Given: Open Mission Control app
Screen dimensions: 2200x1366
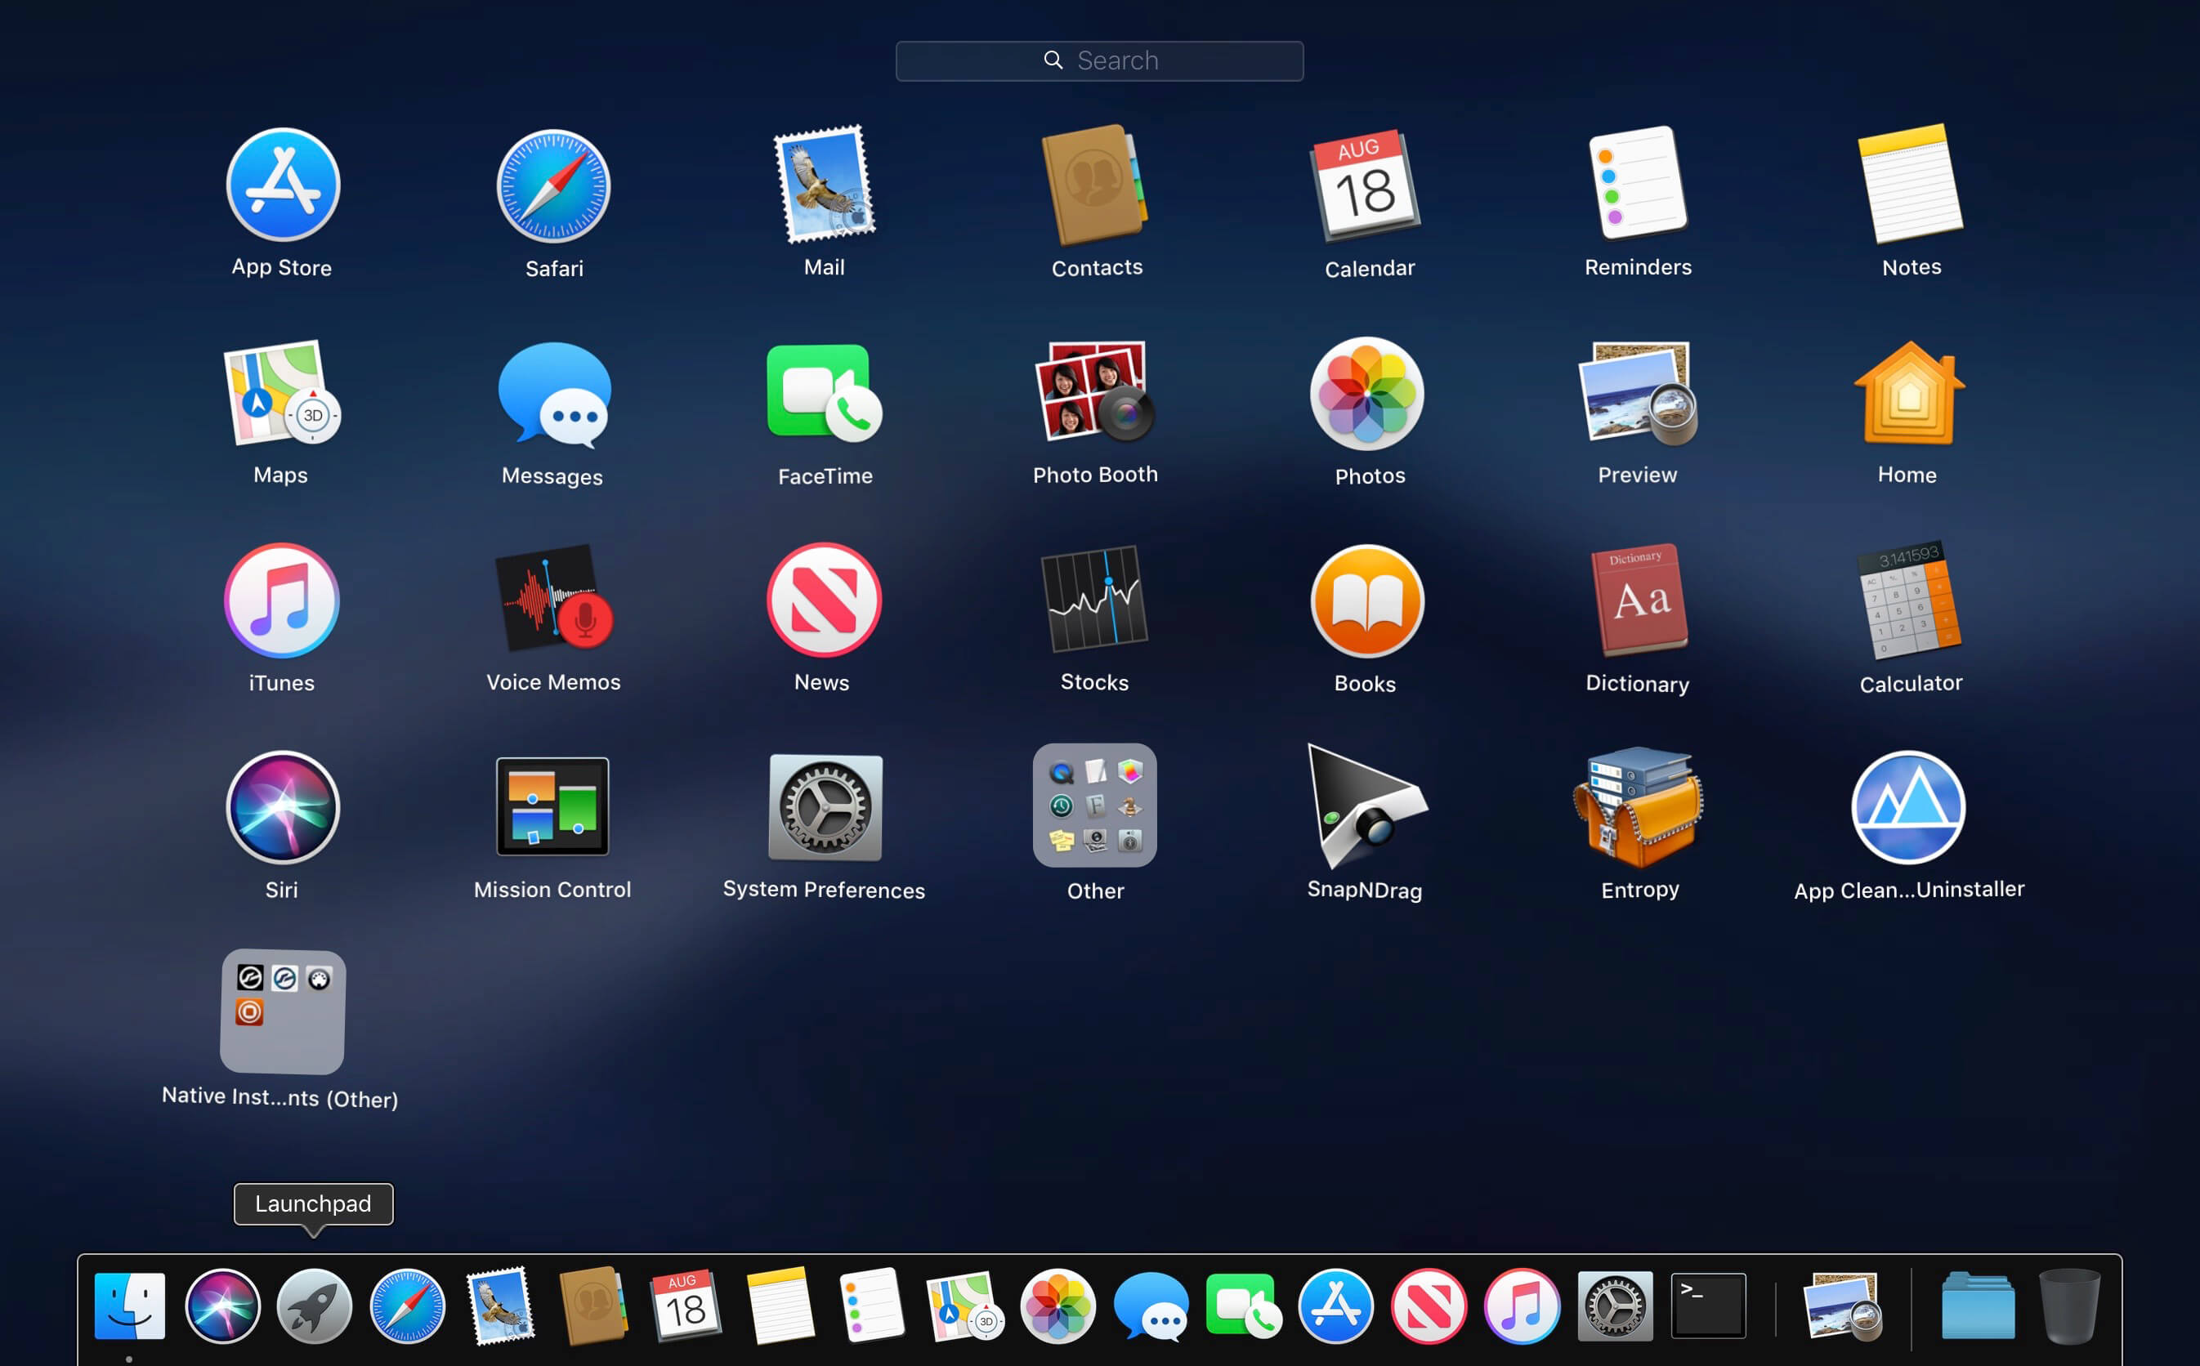Looking at the screenshot, I should [x=553, y=806].
